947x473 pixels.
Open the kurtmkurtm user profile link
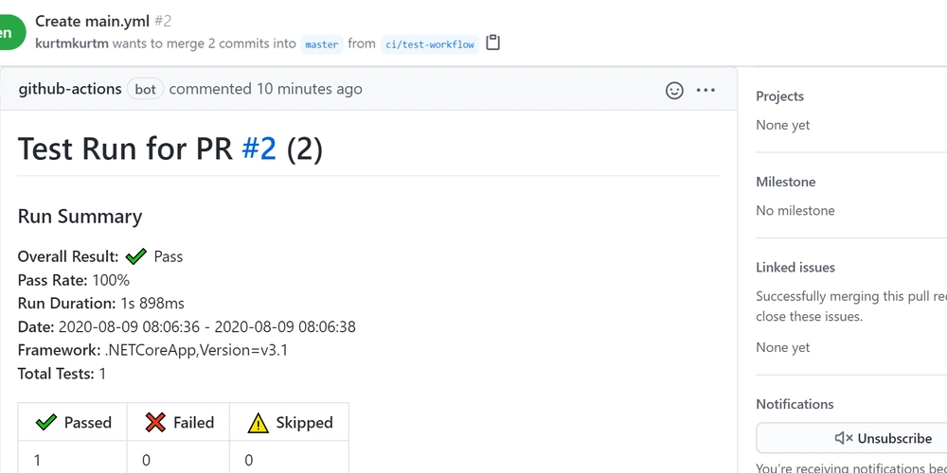pyautogui.click(x=72, y=44)
